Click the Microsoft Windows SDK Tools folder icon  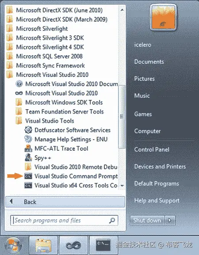pos(19,103)
